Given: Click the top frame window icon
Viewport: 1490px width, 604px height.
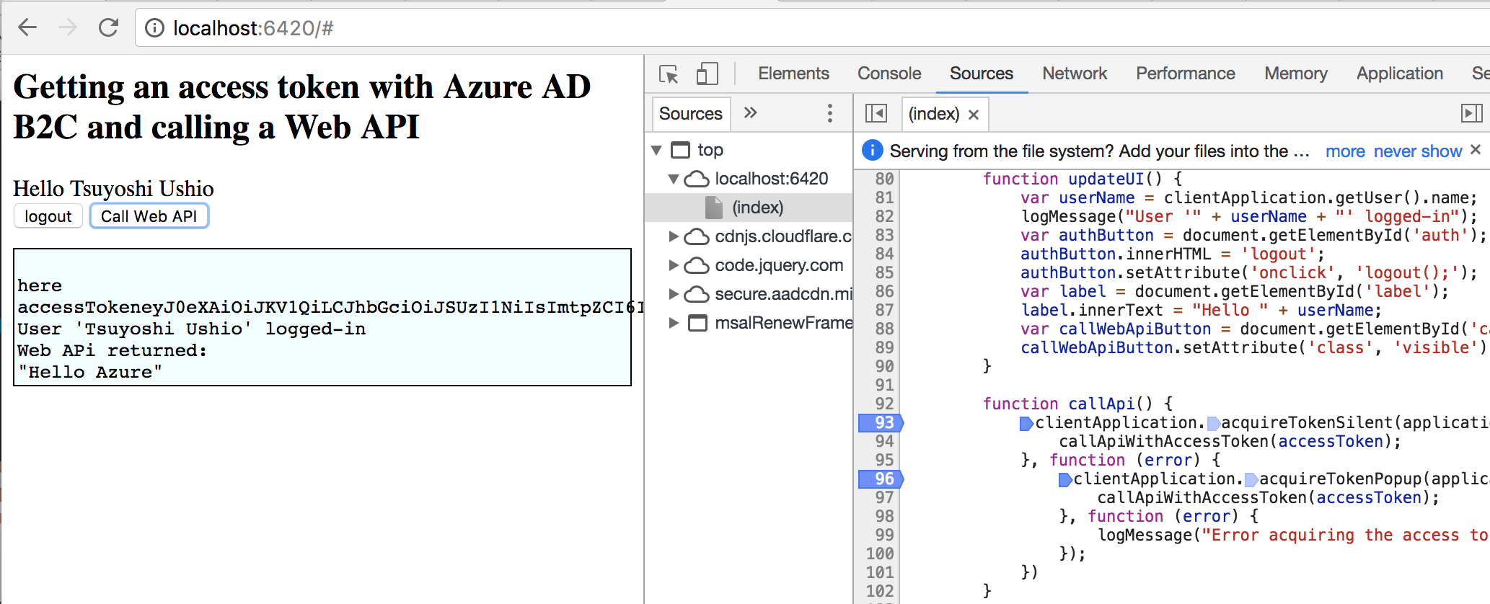Looking at the screenshot, I should pos(680,150).
